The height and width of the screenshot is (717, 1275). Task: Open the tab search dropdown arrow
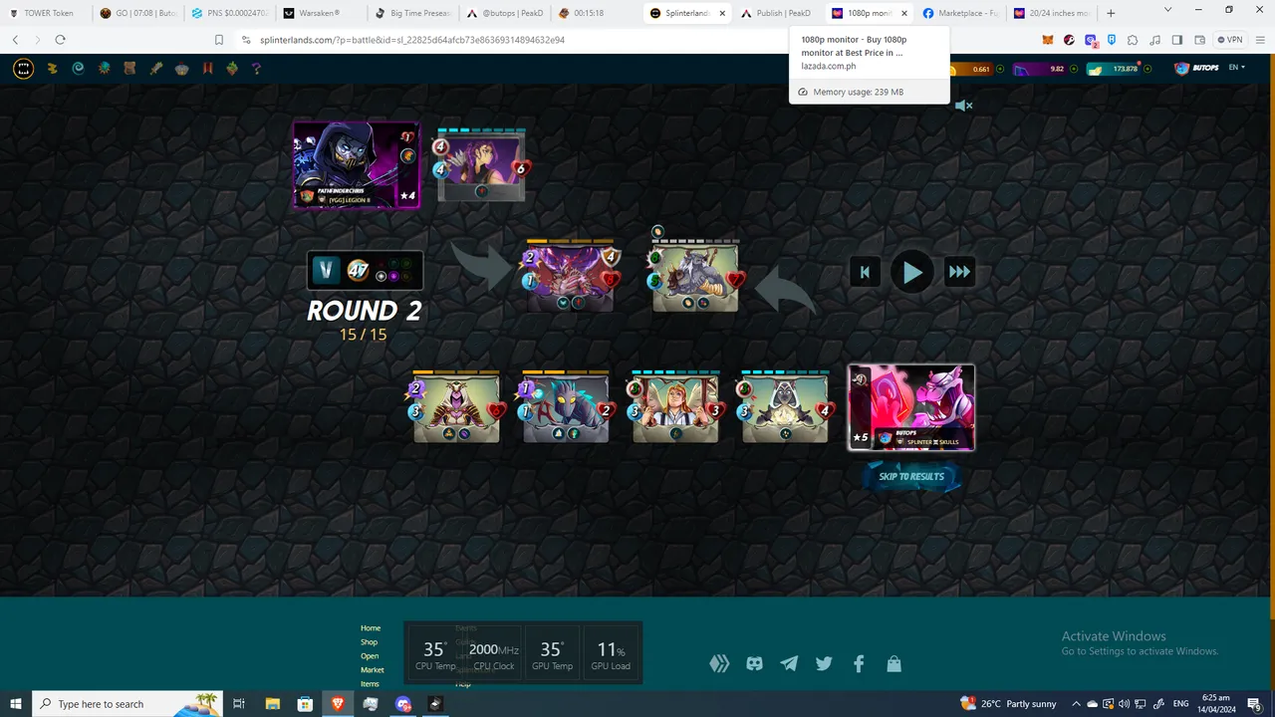click(1170, 10)
